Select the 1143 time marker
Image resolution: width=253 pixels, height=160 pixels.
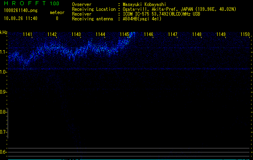pyautogui.click(x=76, y=35)
